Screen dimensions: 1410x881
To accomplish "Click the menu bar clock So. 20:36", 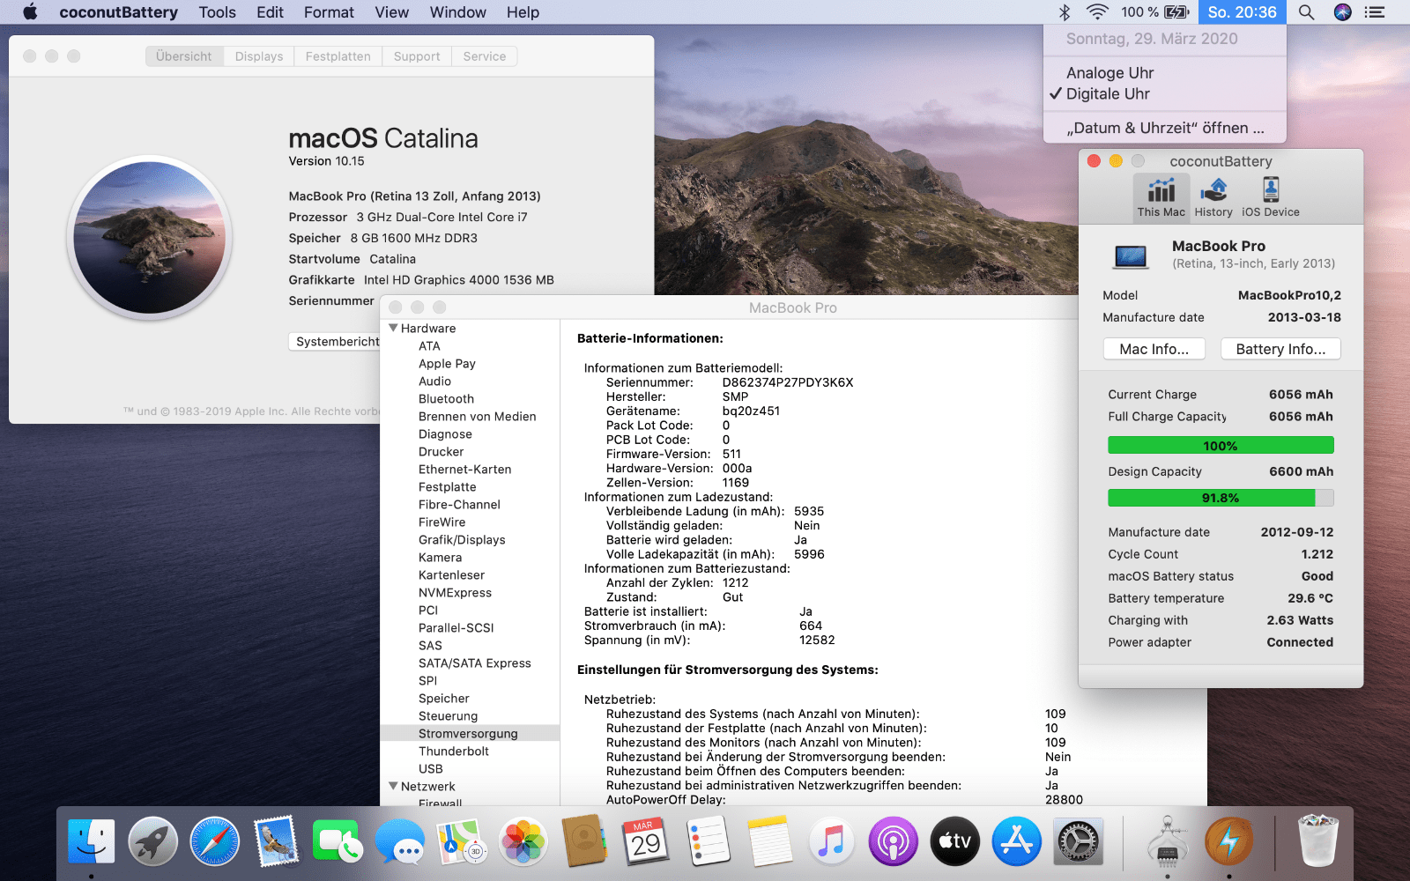I will click(x=1242, y=12).
